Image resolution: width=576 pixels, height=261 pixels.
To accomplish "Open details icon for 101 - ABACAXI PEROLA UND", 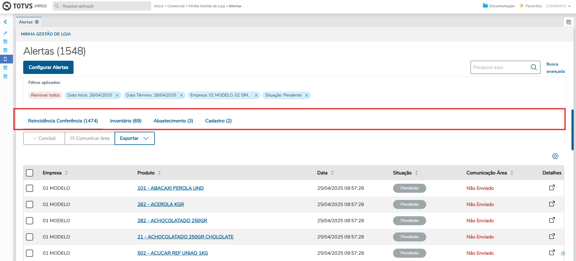I will [x=552, y=188].
